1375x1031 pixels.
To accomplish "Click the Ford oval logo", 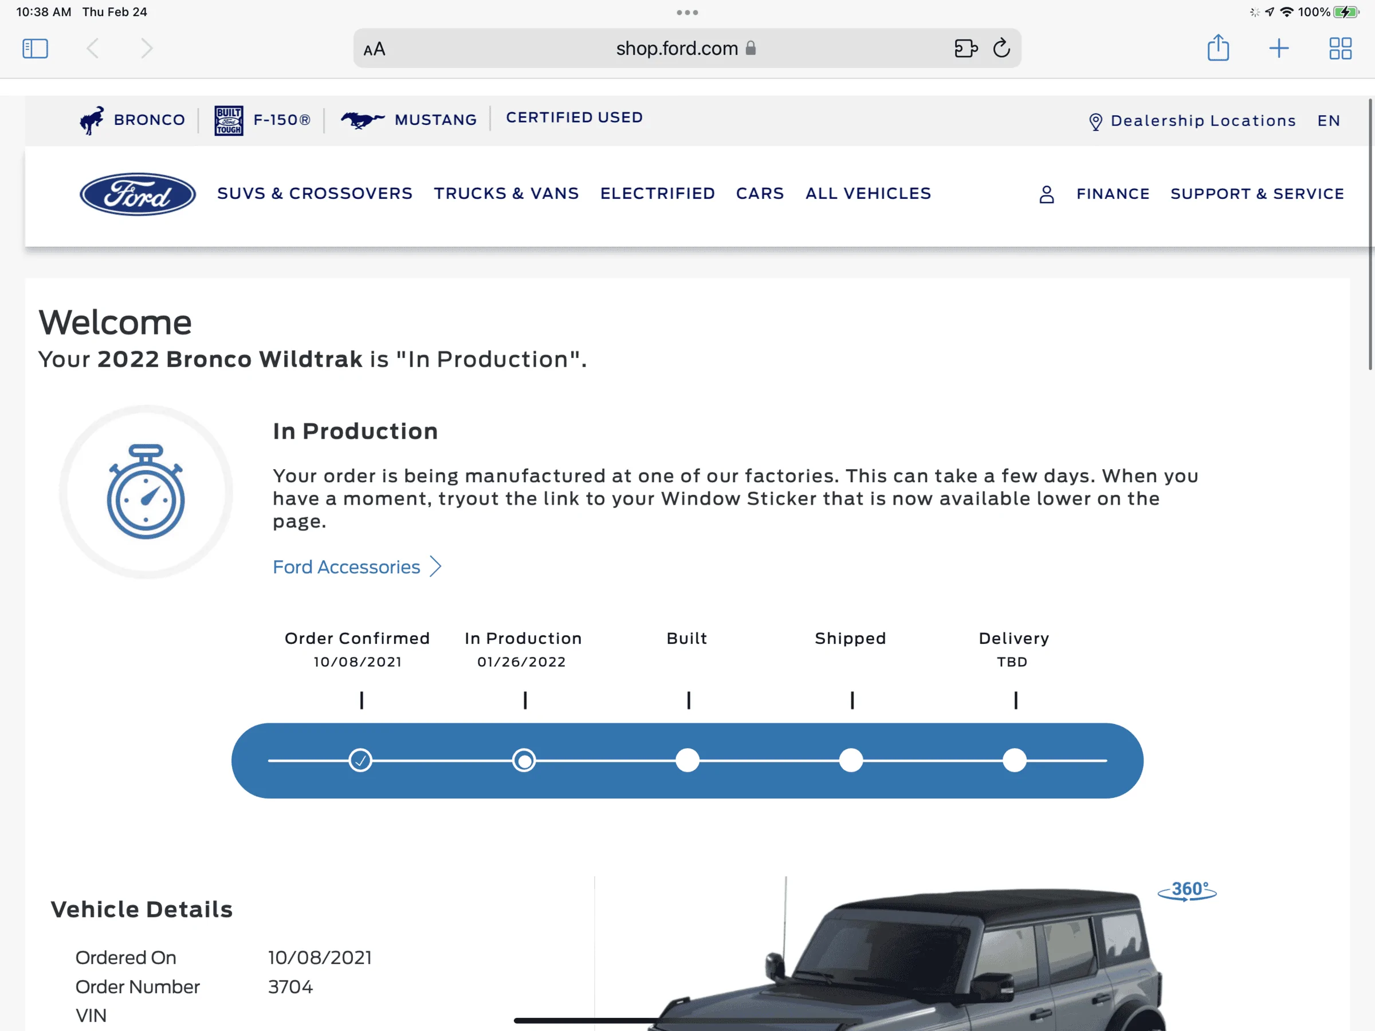I will 138,194.
